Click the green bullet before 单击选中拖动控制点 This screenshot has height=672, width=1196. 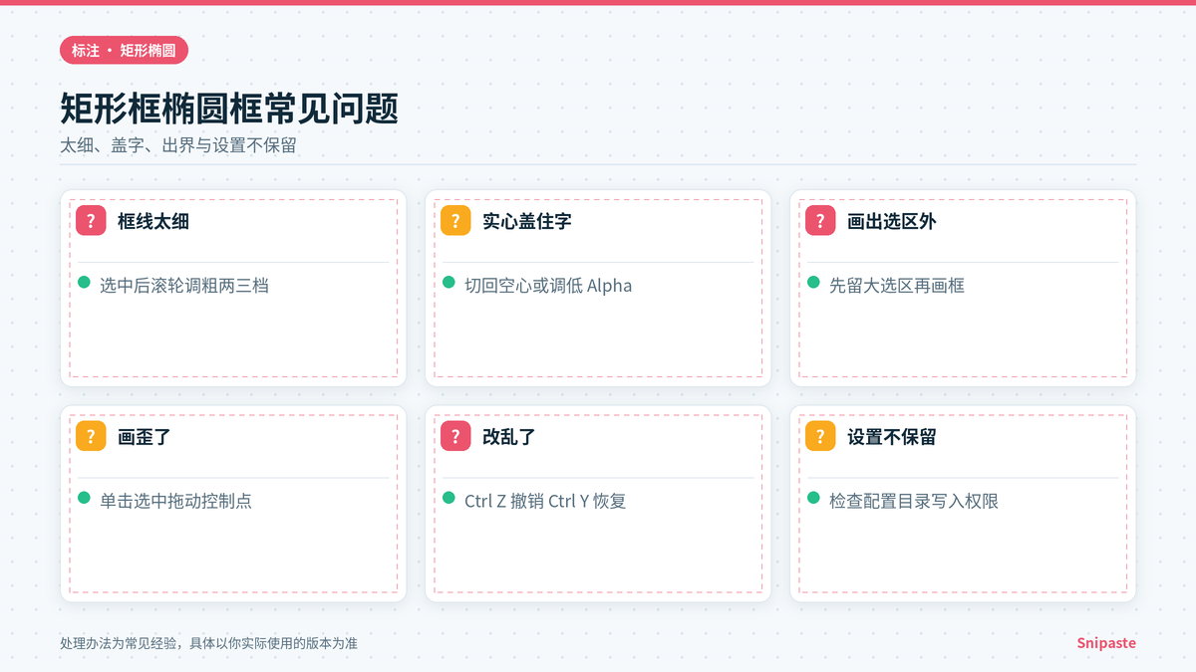pyautogui.click(x=85, y=498)
